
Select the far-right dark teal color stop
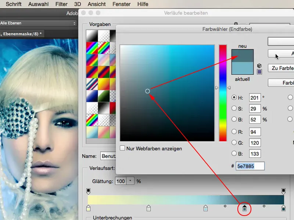point(283,208)
